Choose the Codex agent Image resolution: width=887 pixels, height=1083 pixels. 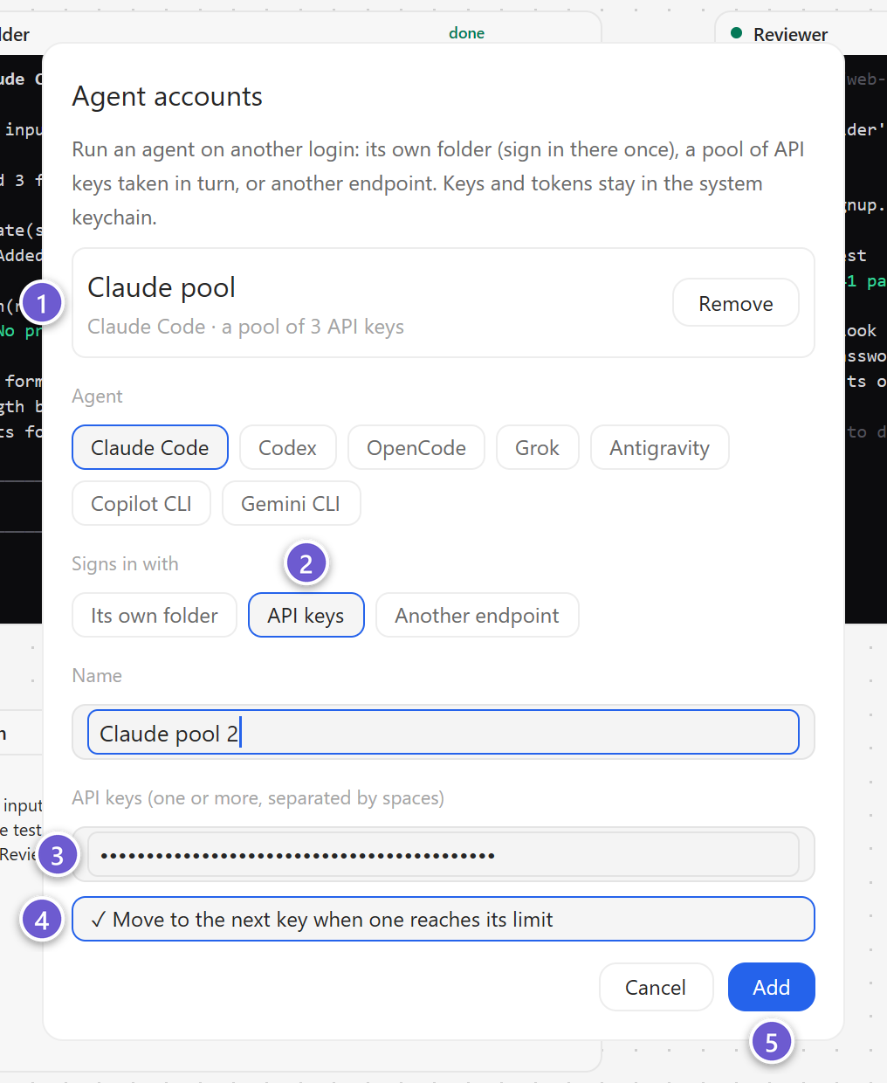[287, 447]
